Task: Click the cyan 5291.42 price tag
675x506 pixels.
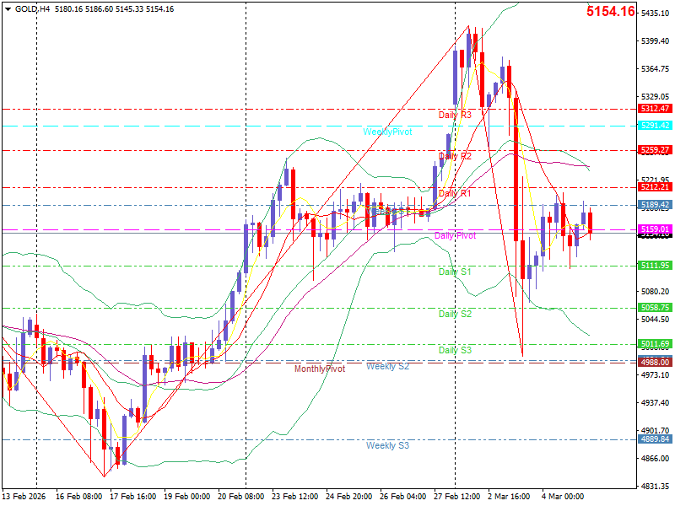Action: click(x=655, y=126)
